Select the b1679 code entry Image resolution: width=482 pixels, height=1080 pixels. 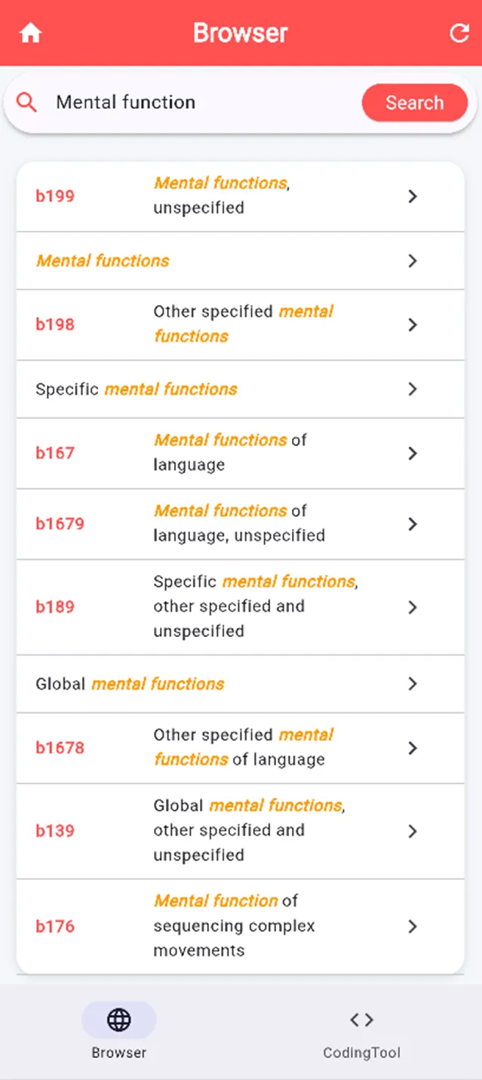(60, 524)
